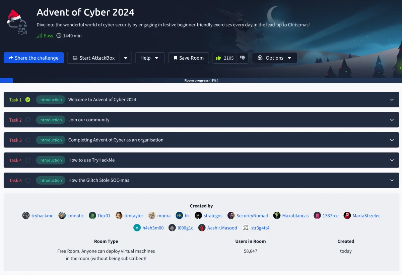Click the Room progress bar

(x=201, y=80)
